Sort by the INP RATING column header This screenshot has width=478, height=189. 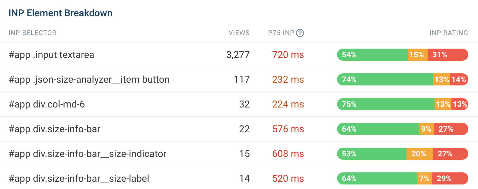click(x=449, y=33)
